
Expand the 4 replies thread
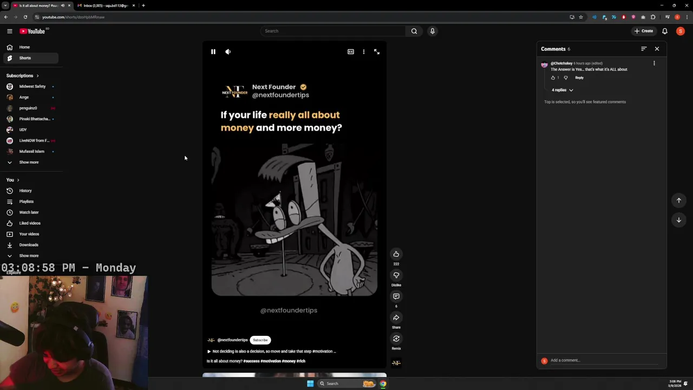tap(562, 90)
